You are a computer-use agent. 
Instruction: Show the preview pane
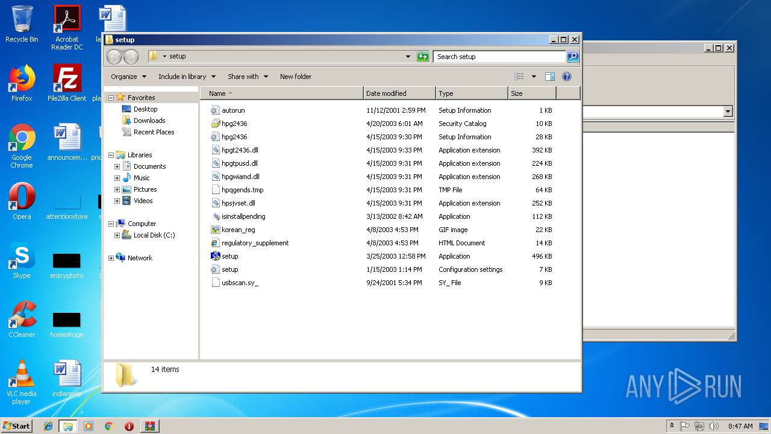tap(549, 77)
